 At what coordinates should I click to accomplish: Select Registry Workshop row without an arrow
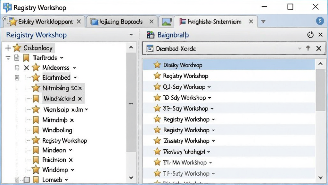pos(229,76)
